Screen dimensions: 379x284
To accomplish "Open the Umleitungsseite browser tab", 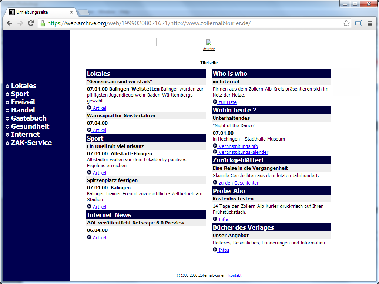I will tap(41, 12).
